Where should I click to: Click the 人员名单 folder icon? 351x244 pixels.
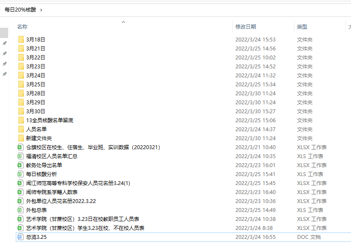click(x=21, y=129)
